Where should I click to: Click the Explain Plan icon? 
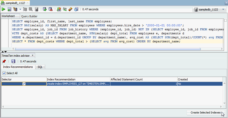point(15,9)
